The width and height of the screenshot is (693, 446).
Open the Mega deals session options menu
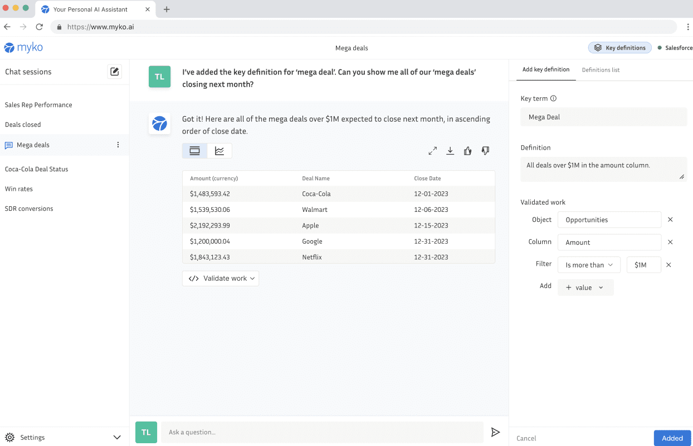[118, 145]
